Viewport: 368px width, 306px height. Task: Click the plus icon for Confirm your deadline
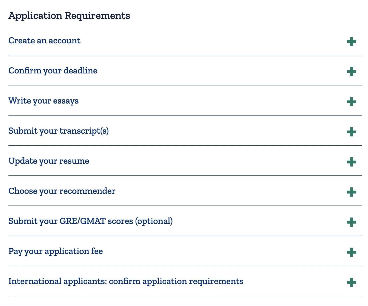point(351,72)
